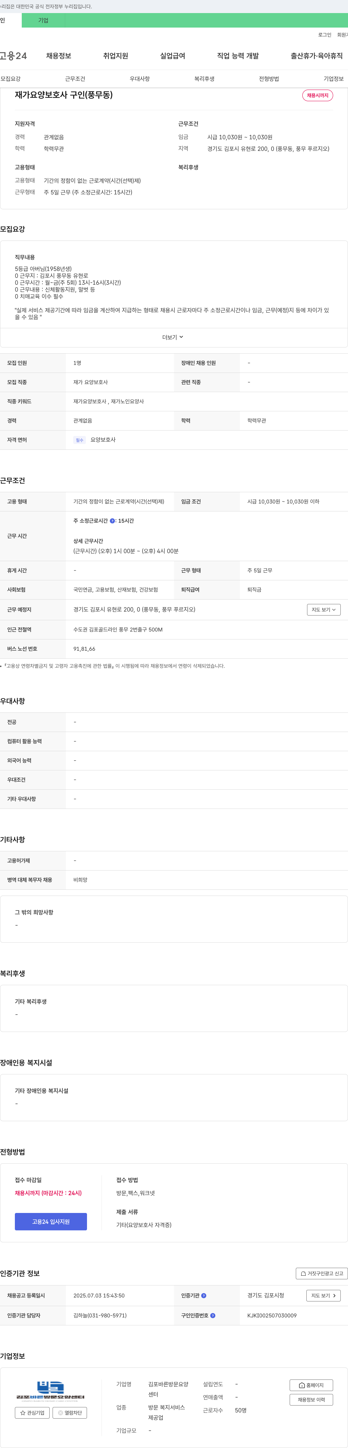Click the 열람차단 button
Viewport: 348px width, 1448px height.
(70, 1412)
